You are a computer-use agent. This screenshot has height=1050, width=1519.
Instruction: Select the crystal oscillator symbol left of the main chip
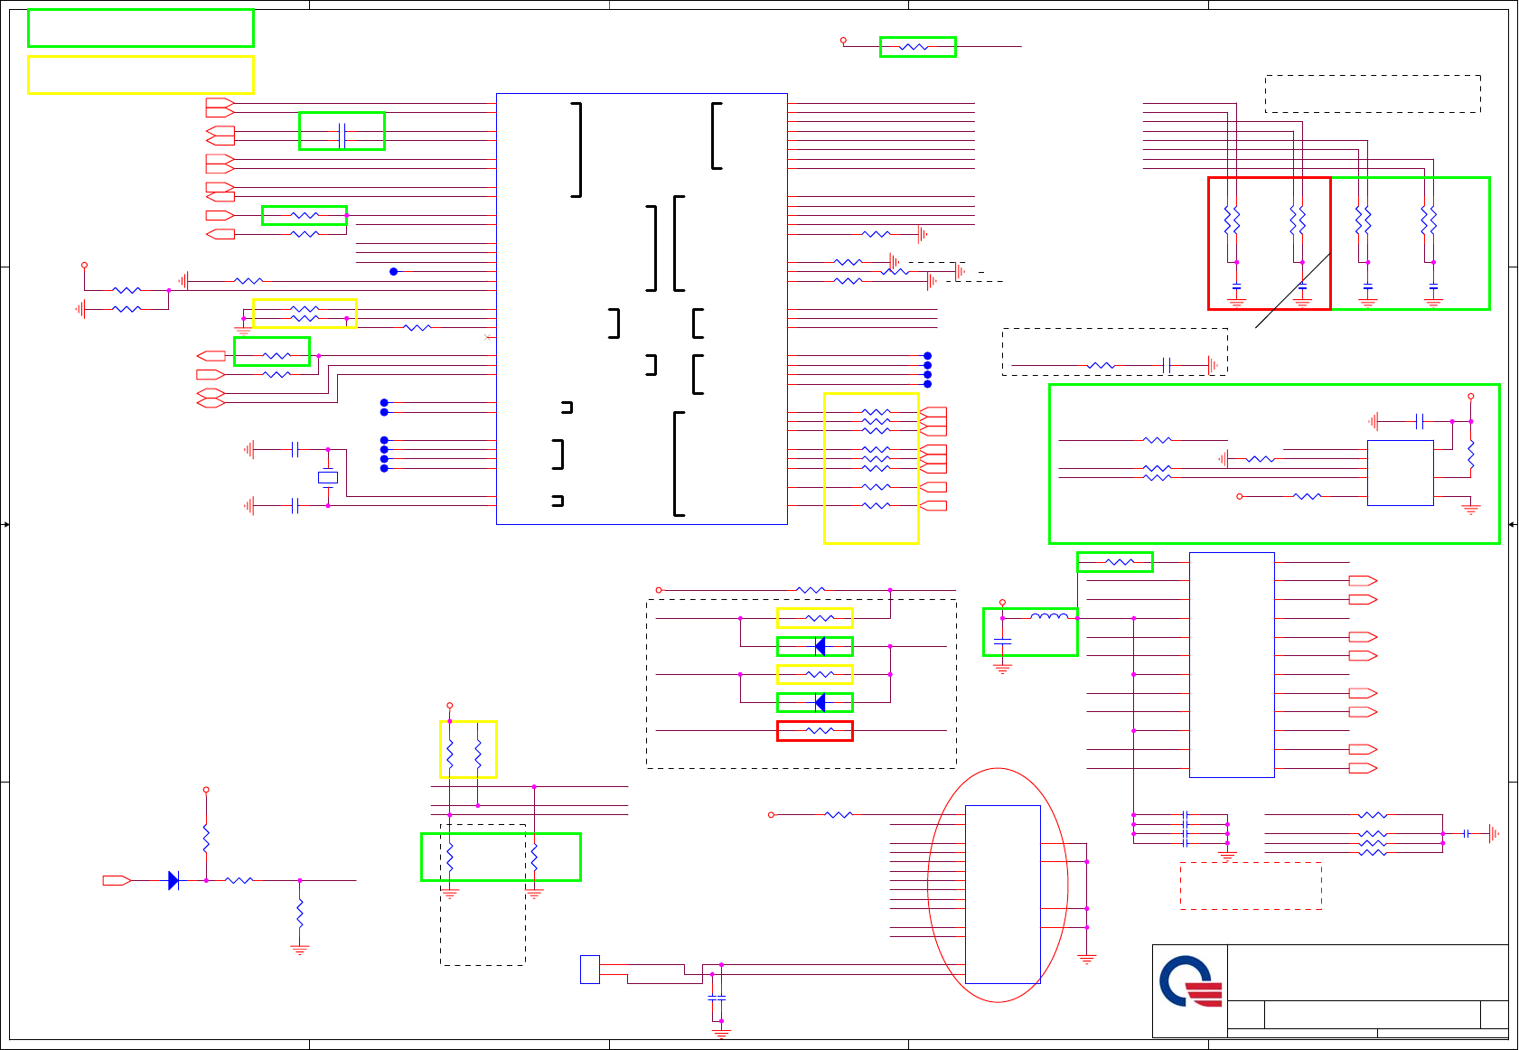click(x=328, y=477)
